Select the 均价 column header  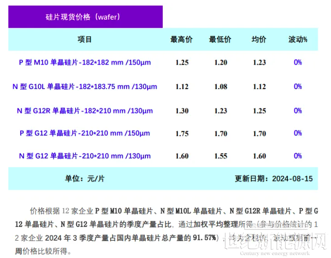[259, 39]
